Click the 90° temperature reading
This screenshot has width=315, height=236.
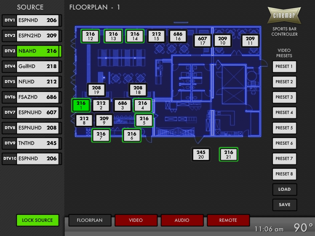pyautogui.click(x=303, y=228)
